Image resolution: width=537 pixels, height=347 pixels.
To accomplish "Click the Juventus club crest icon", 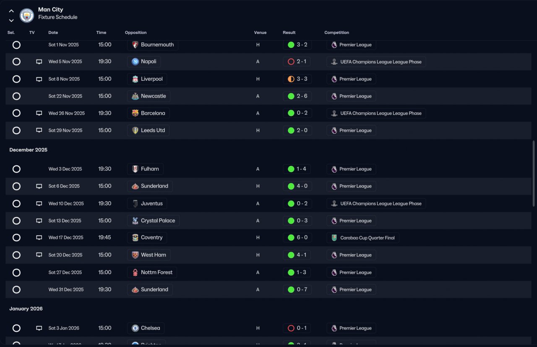I will [135, 203].
